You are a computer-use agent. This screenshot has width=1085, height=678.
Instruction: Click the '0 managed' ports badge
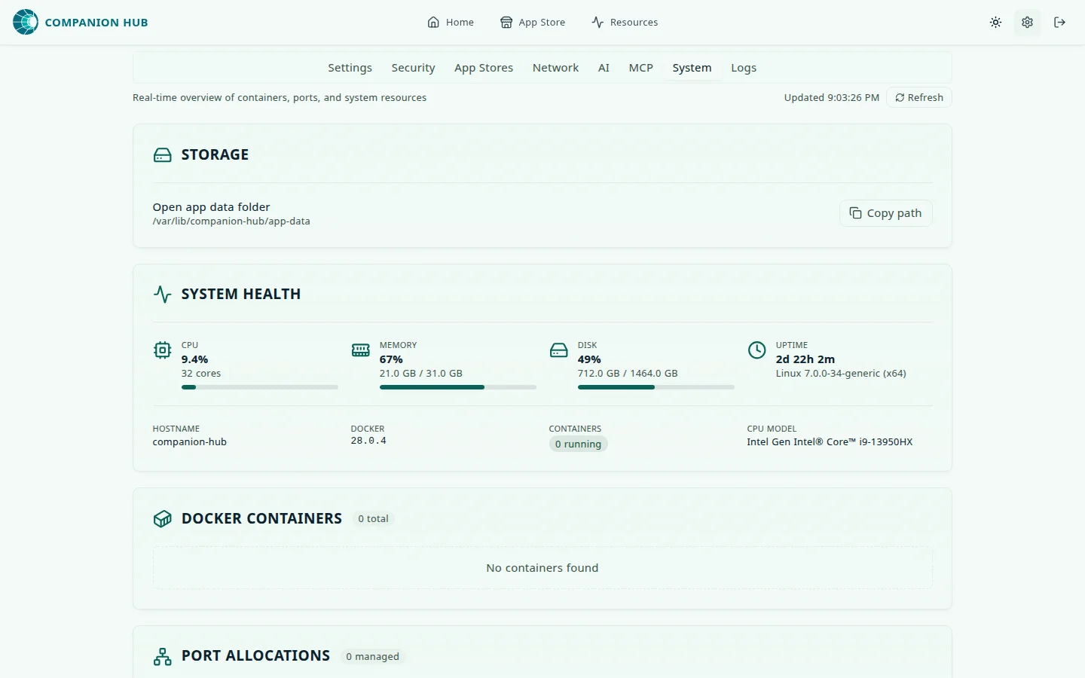click(372, 657)
